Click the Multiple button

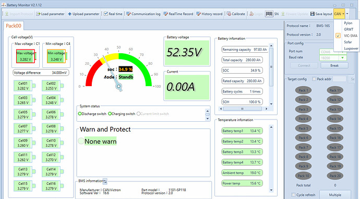point(335,195)
